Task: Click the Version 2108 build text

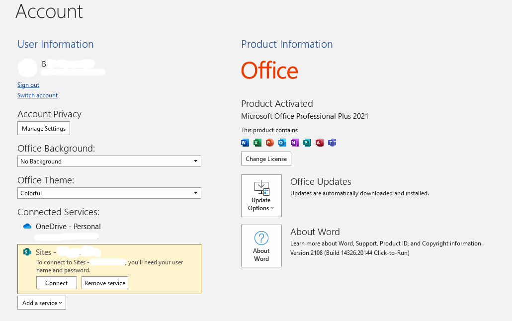Action: 350,253
